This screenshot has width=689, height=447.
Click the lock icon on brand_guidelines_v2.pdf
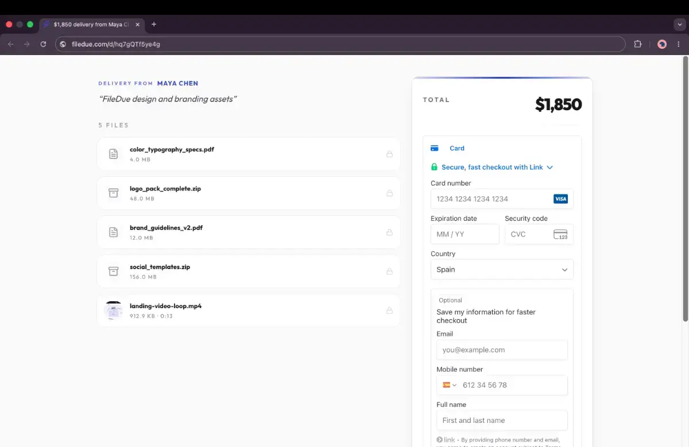[389, 232]
